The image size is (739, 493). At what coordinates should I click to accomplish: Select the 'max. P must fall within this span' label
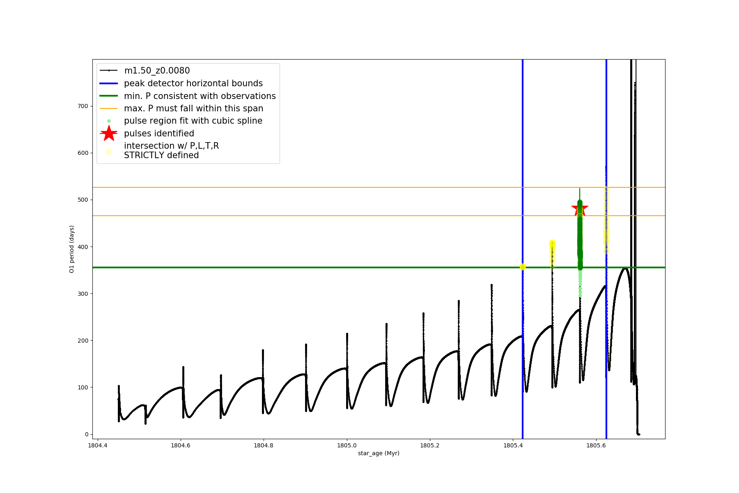tap(194, 108)
